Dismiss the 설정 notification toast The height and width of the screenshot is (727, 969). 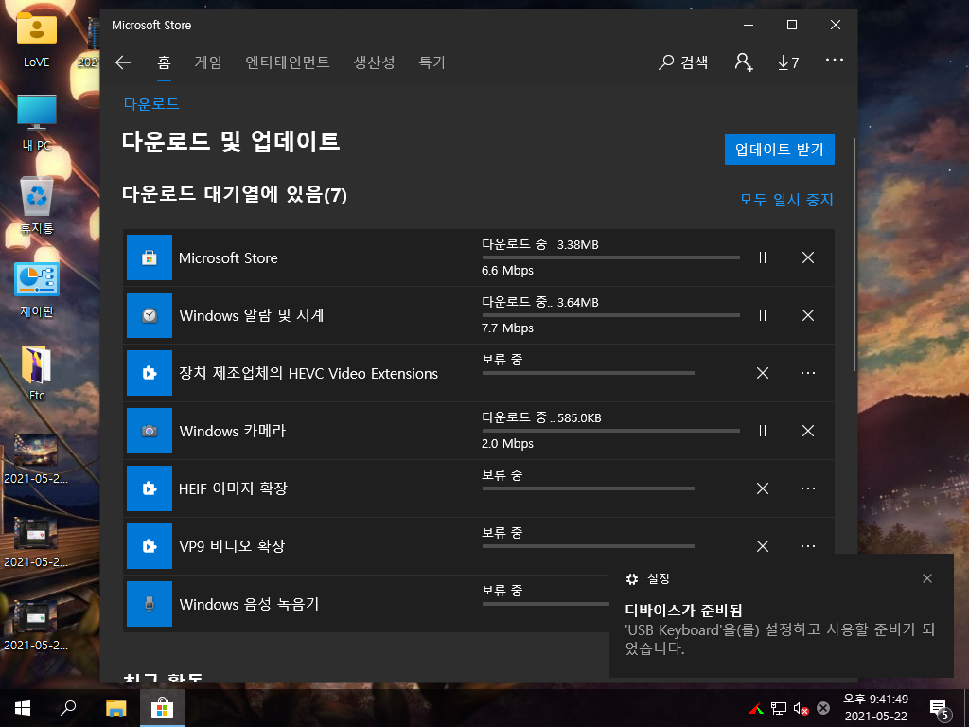point(927,578)
